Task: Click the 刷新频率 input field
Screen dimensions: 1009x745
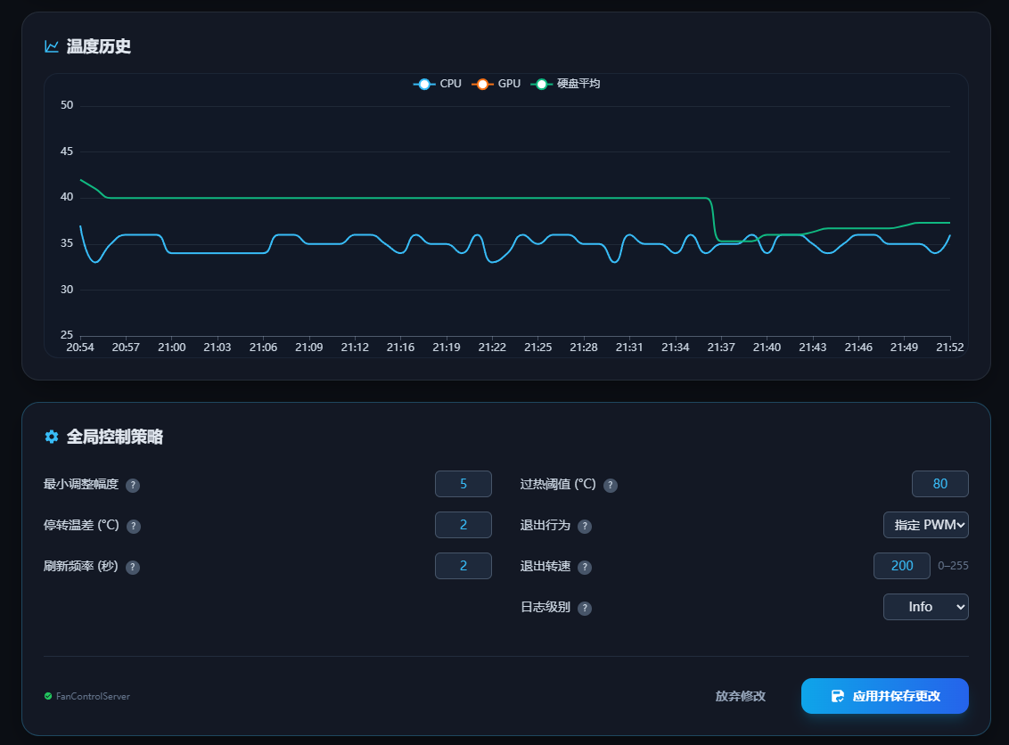Action: click(x=463, y=566)
